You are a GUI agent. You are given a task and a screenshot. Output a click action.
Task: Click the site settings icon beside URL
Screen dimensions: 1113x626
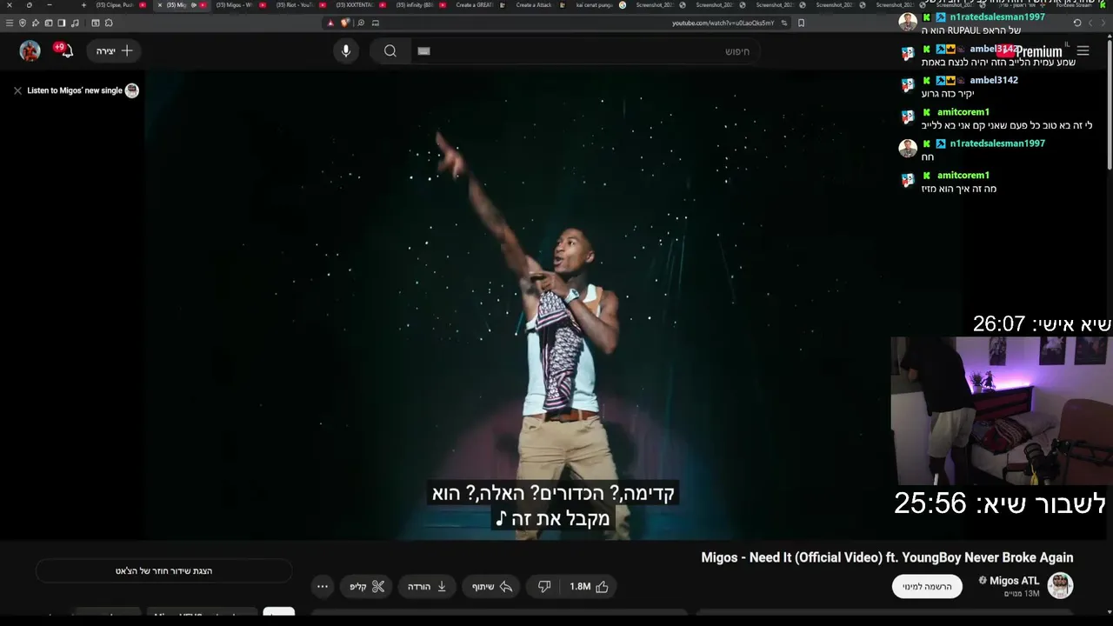point(784,23)
